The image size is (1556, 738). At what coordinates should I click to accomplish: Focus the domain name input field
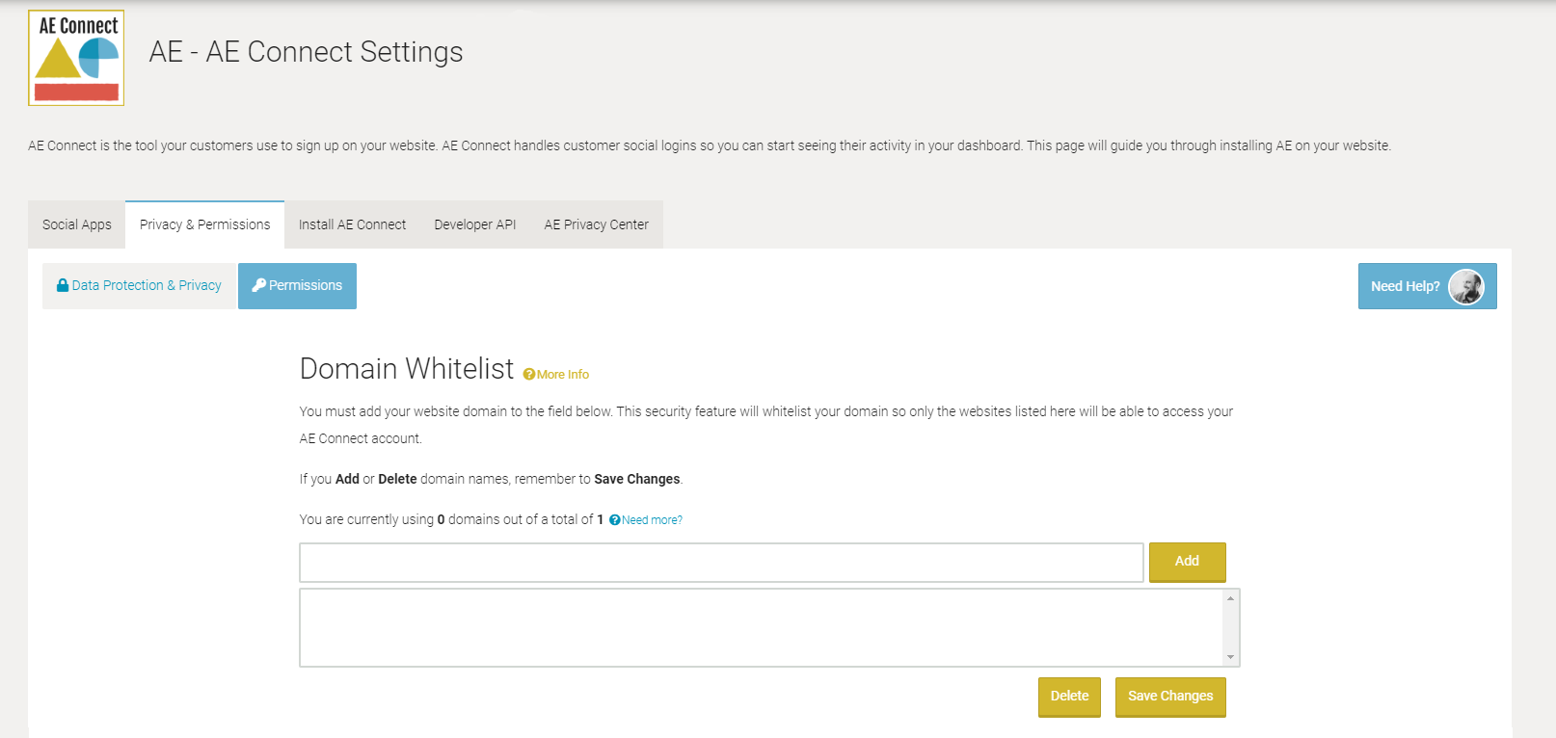(721, 563)
